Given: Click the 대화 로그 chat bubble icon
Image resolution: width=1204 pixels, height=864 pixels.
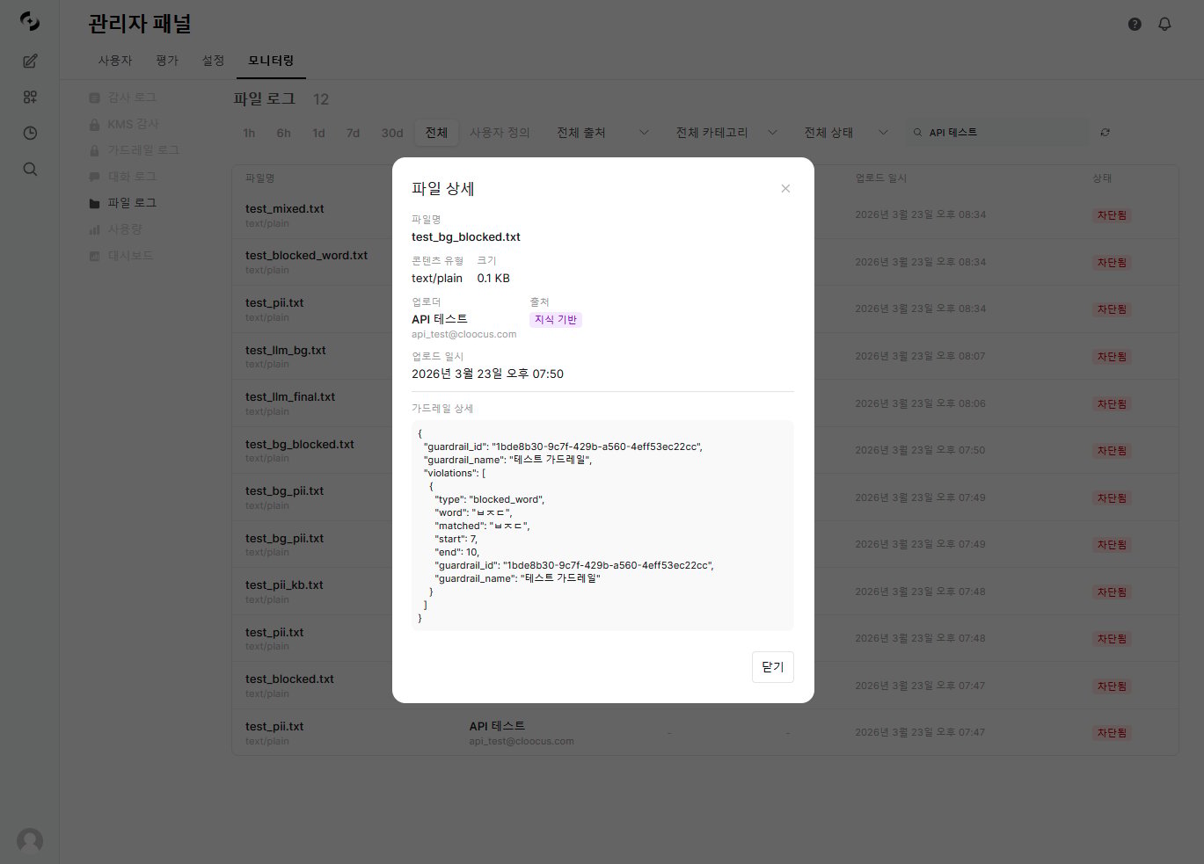Looking at the screenshot, I should [94, 177].
